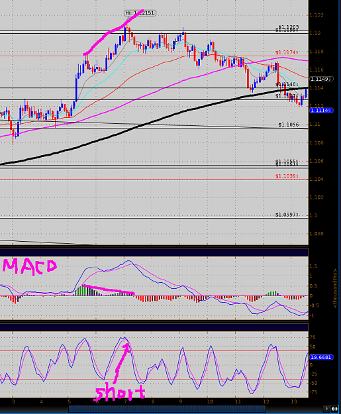The image size is (341, 414).
Task: Click the Hi: 1.12151 high price bubble
Action: click(x=140, y=13)
